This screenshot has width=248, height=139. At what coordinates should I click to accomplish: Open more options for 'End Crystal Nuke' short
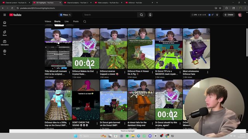click(97, 72)
